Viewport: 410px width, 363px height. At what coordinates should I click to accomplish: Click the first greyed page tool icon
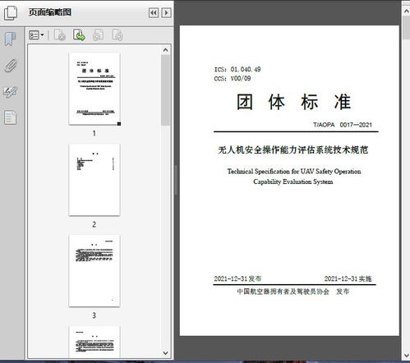(60, 35)
